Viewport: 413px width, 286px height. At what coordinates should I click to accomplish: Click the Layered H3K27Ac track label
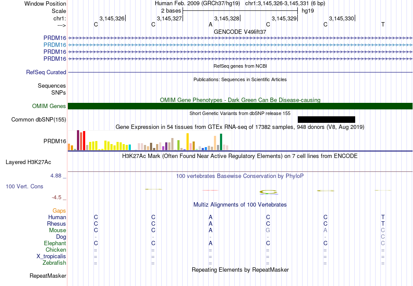28,162
